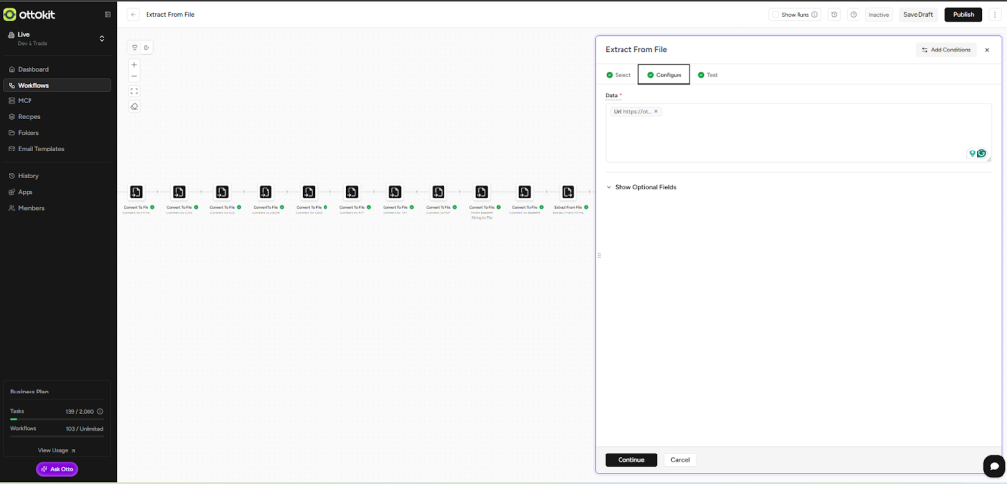Switch to the Test tab

[x=708, y=75]
